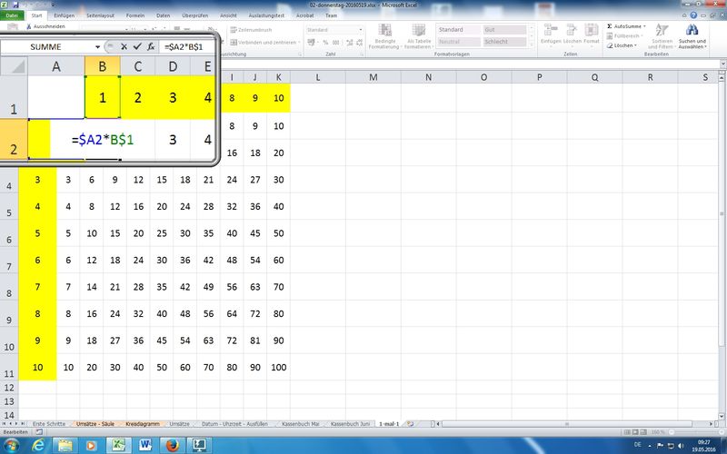Screen dimensions: 727x454
Task: Apply the percent number format
Action: point(325,43)
